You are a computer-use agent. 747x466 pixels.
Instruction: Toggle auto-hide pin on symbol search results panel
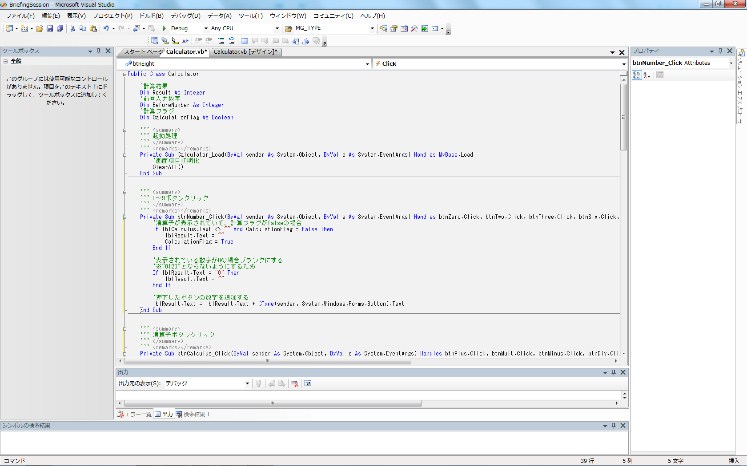pos(614,426)
